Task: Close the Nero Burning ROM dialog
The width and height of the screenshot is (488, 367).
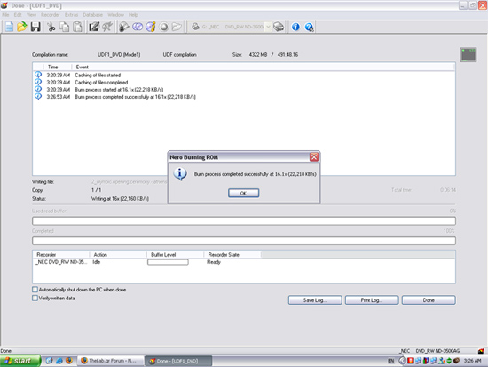Action: pos(314,156)
